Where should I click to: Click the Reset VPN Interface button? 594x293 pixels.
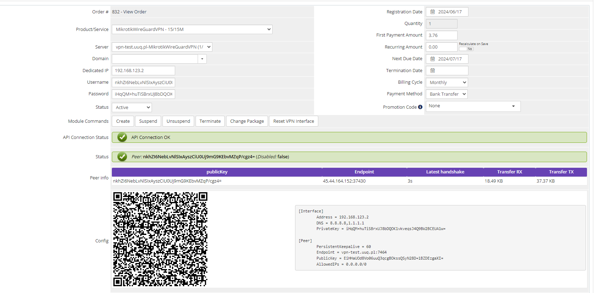294,121
